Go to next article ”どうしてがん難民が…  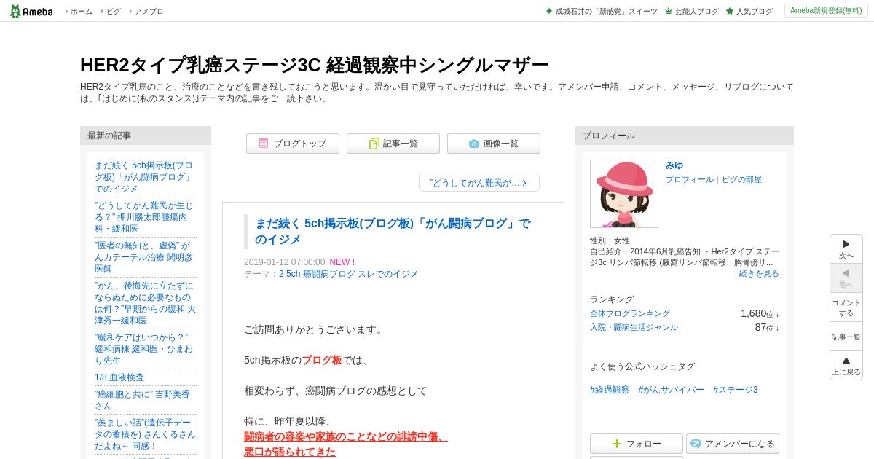click(479, 182)
